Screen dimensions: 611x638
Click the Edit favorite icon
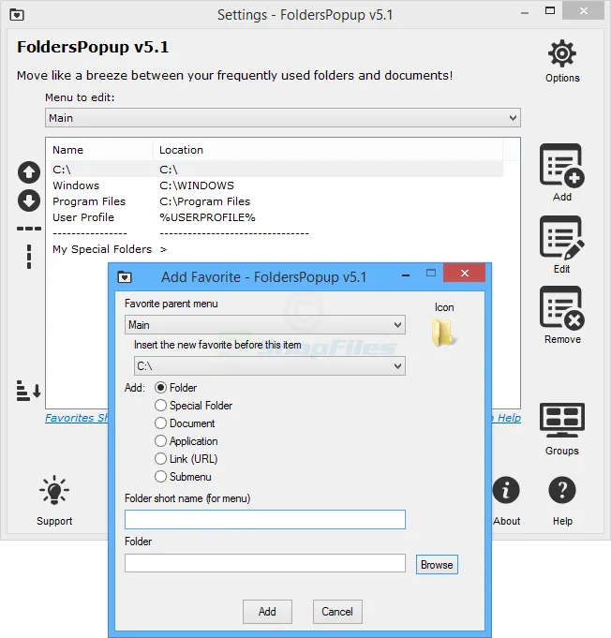(x=562, y=238)
